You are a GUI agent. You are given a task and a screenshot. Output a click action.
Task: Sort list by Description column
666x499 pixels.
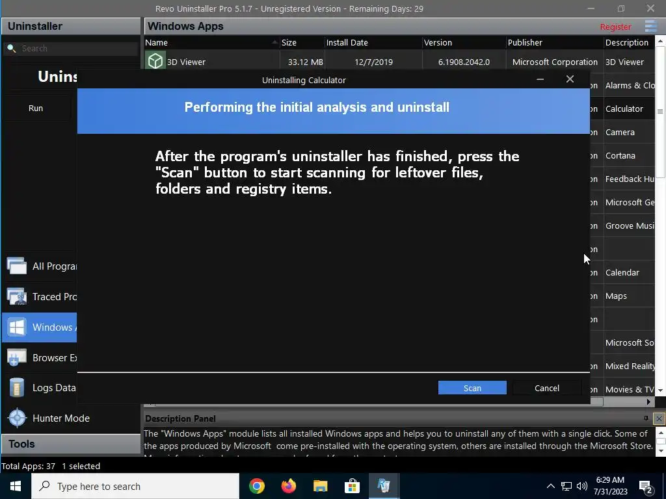pos(629,42)
